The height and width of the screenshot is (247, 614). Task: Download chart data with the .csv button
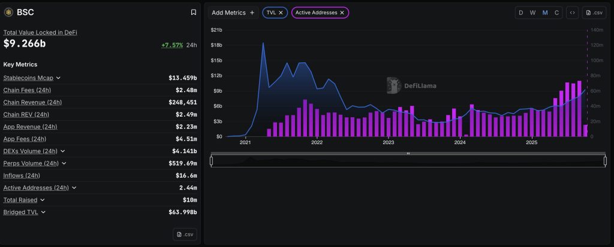click(594, 13)
